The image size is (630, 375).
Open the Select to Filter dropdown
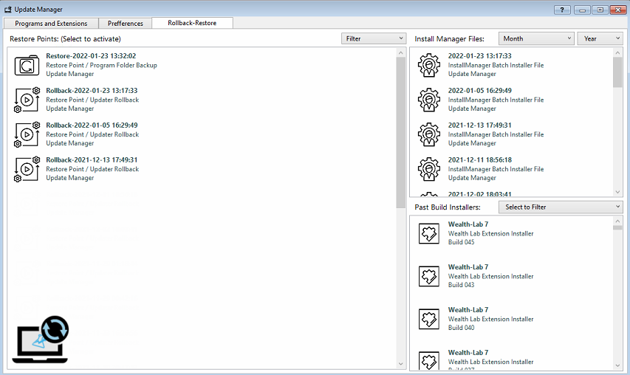(x=560, y=207)
